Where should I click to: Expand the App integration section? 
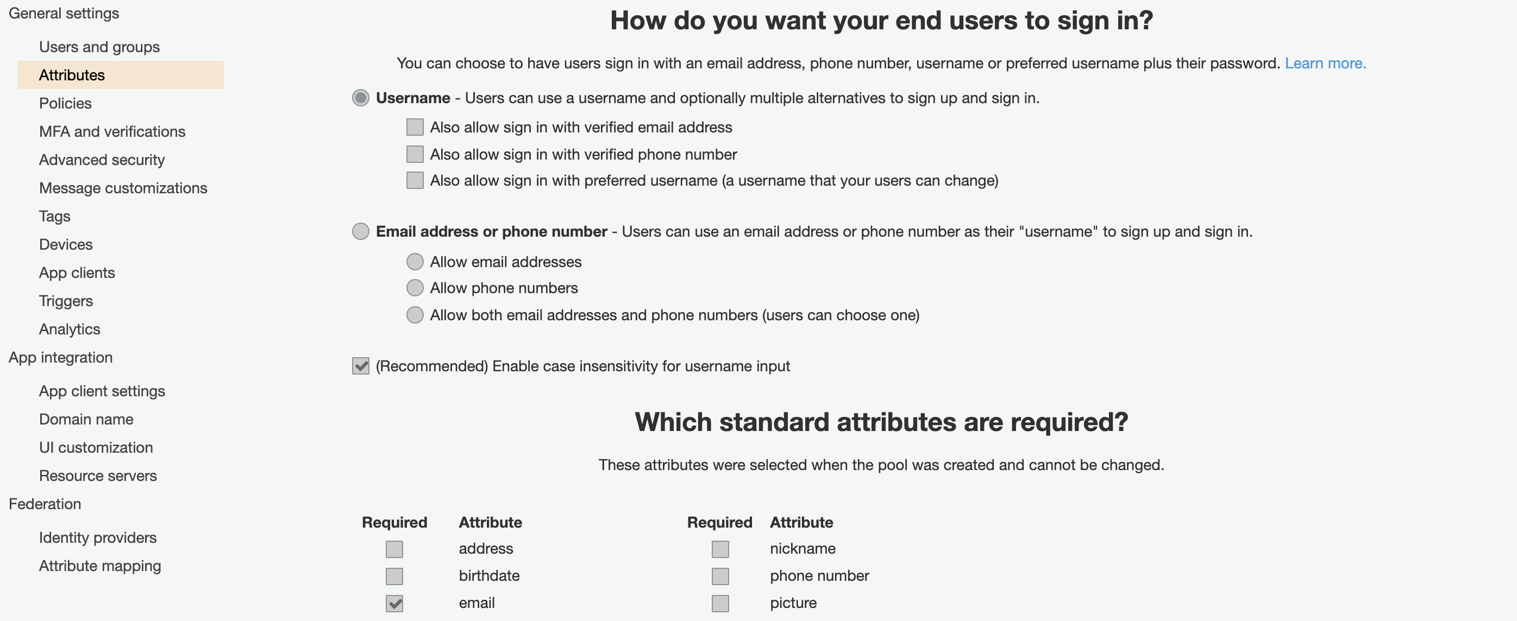(60, 356)
